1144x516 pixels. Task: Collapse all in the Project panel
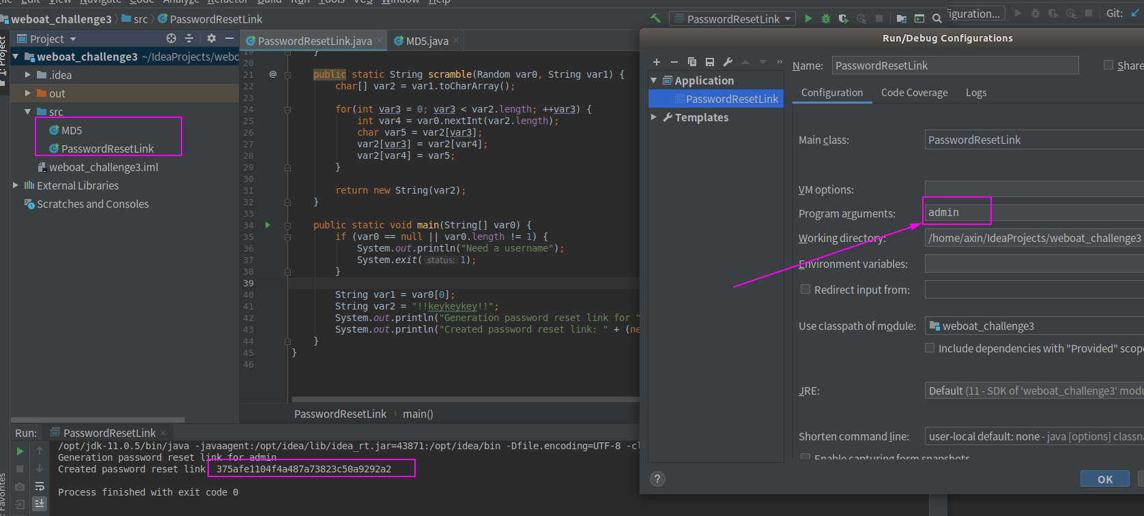[190, 39]
